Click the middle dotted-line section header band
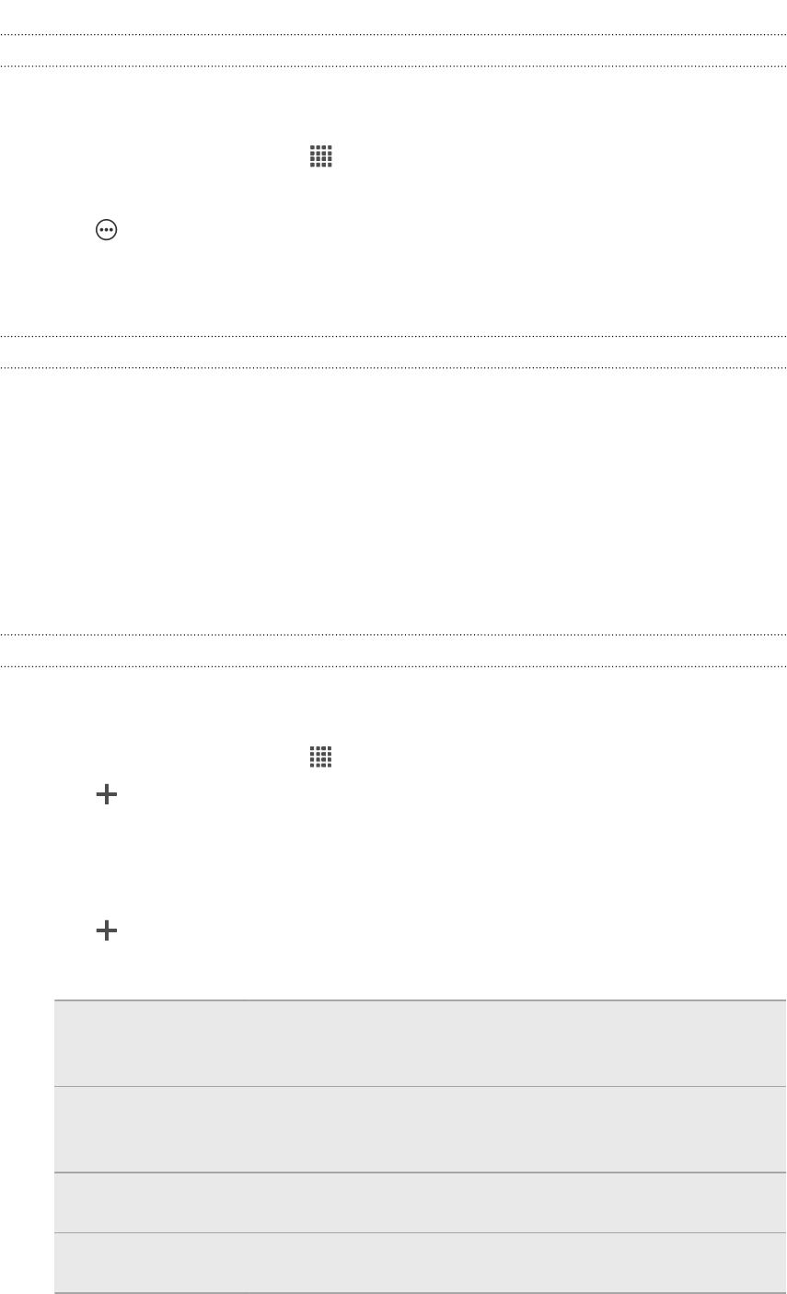This screenshot has width=787, height=1294. pos(393,352)
